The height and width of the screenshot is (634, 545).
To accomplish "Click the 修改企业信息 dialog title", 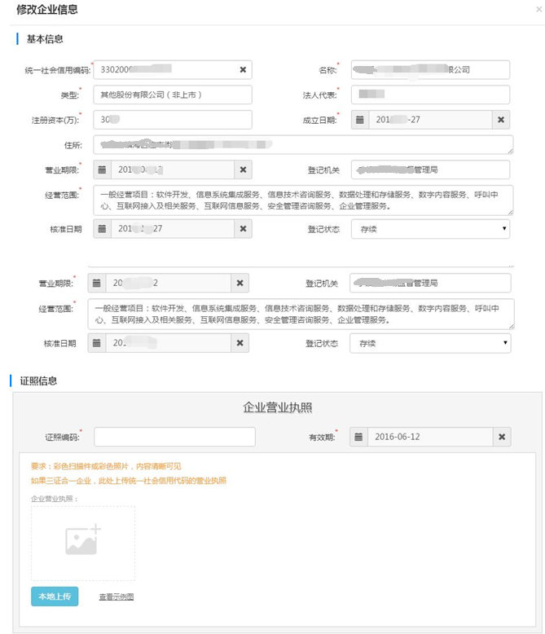I will click(x=47, y=10).
